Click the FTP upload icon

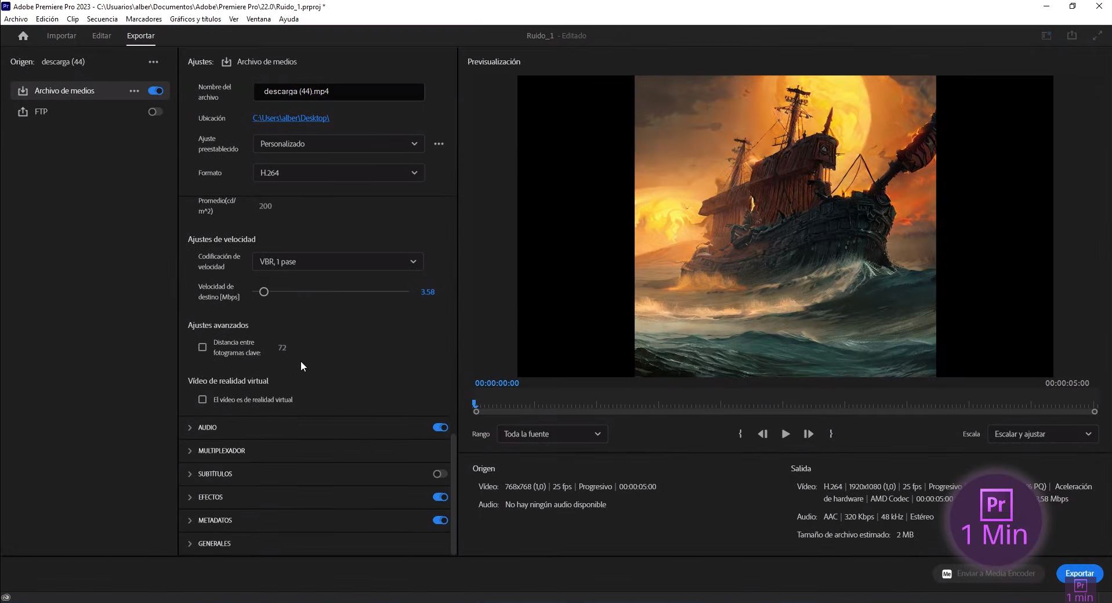click(23, 111)
